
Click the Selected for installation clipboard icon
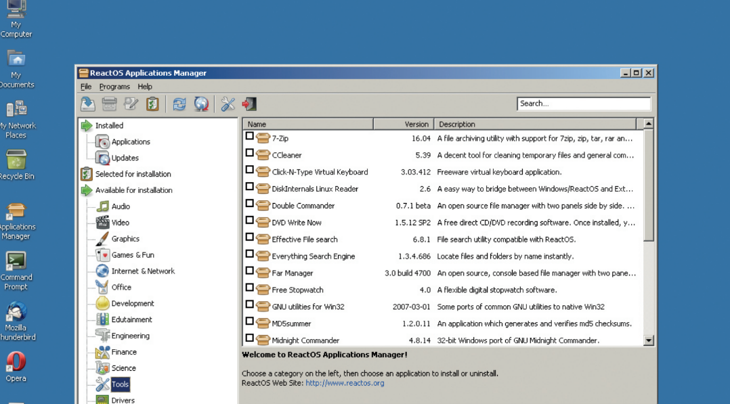coord(152,104)
